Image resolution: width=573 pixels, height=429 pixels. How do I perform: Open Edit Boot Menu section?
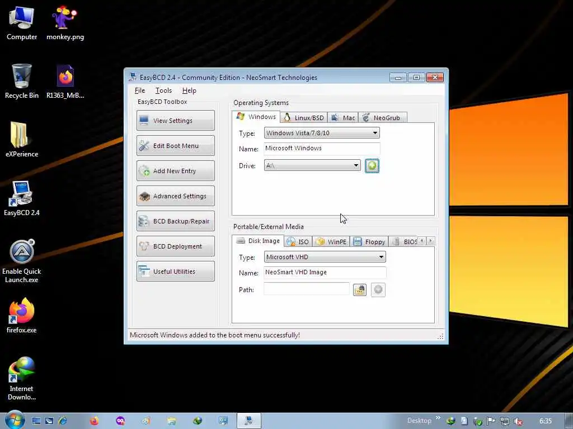pos(175,146)
